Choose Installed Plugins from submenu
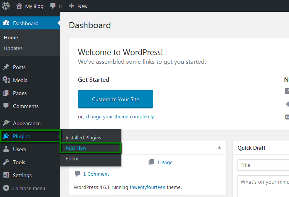The height and width of the screenshot is (197, 289). (x=83, y=138)
